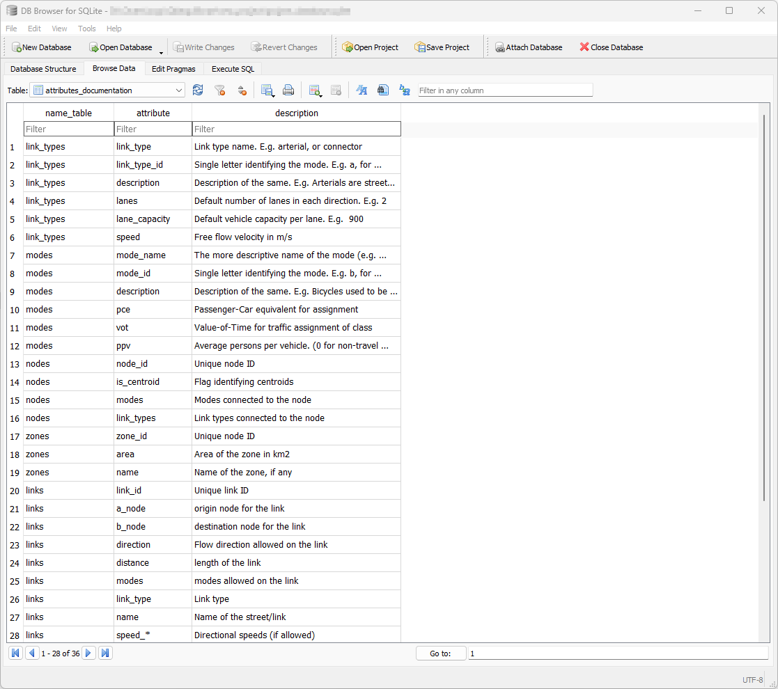Delete the current record
The width and height of the screenshot is (778, 689).
[x=336, y=90]
